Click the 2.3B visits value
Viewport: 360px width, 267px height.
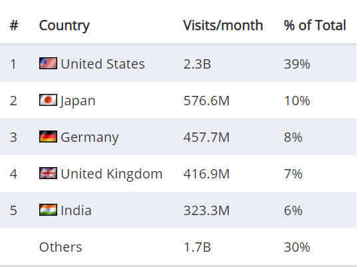point(197,64)
